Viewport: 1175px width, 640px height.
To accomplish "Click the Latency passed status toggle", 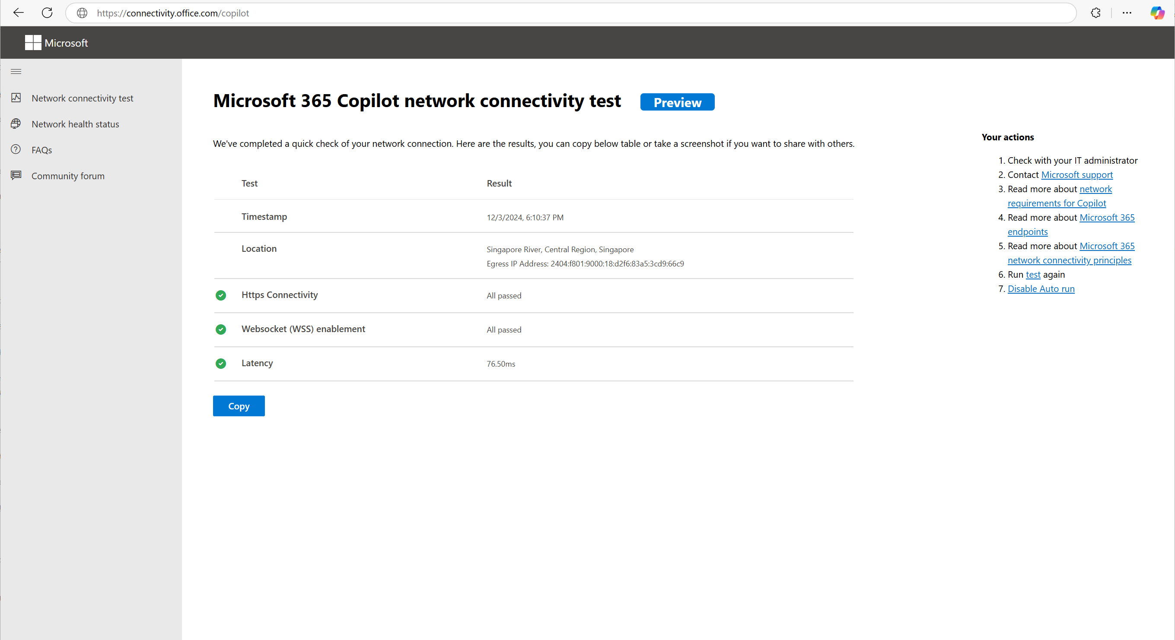I will coord(221,363).
